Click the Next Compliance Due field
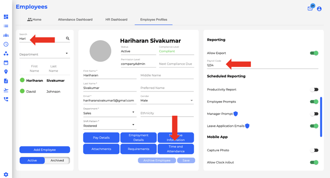The image size is (330, 178). (177, 64)
